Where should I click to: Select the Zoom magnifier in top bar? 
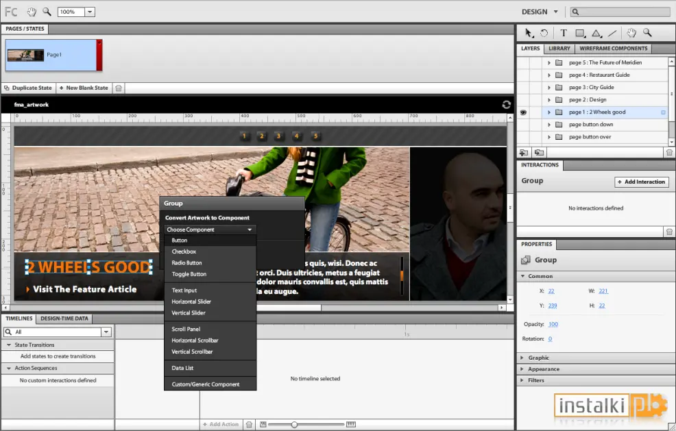[x=47, y=12]
